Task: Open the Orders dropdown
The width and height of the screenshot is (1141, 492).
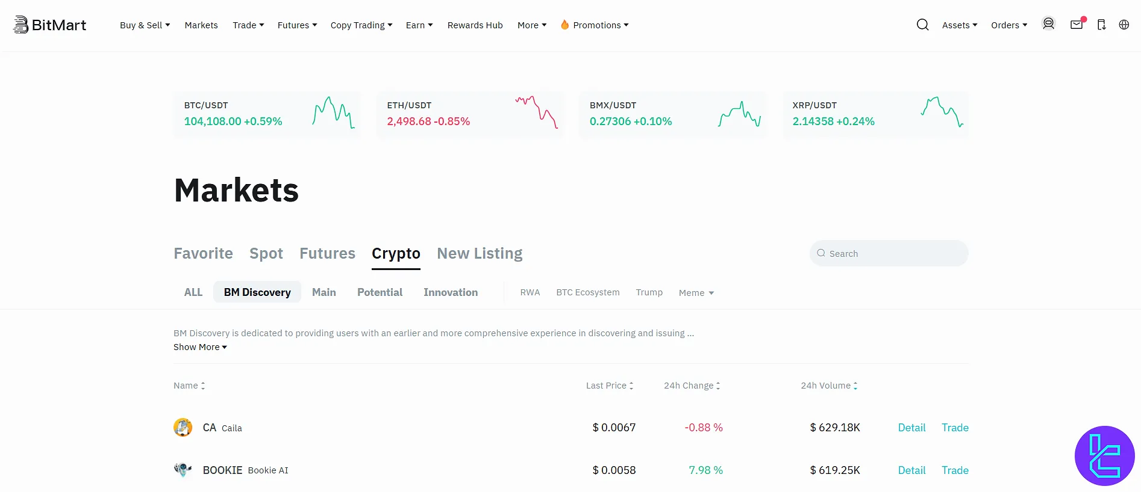Action: (x=1009, y=25)
